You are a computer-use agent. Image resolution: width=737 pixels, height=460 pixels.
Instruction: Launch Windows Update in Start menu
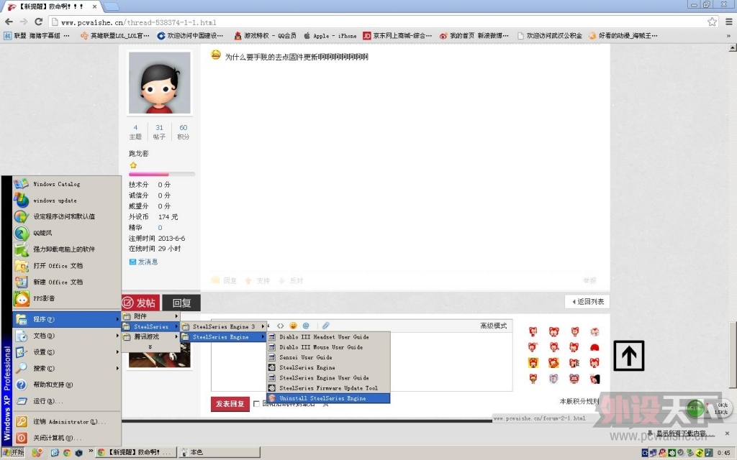[x=67, y=201]
